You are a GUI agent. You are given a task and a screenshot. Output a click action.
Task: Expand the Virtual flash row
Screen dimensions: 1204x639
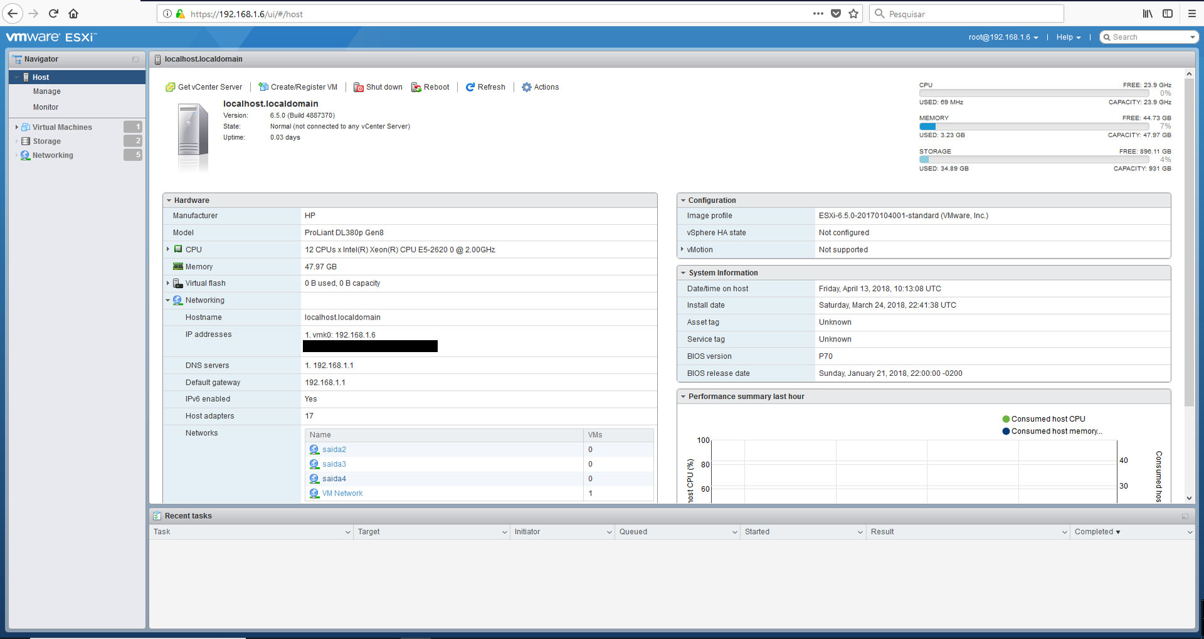[168, 283]
